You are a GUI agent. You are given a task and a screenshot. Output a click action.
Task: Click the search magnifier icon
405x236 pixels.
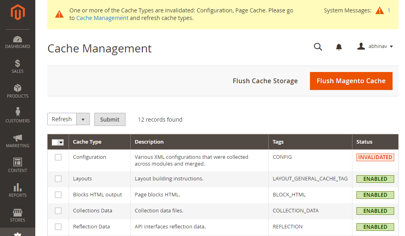click(318, 47)
